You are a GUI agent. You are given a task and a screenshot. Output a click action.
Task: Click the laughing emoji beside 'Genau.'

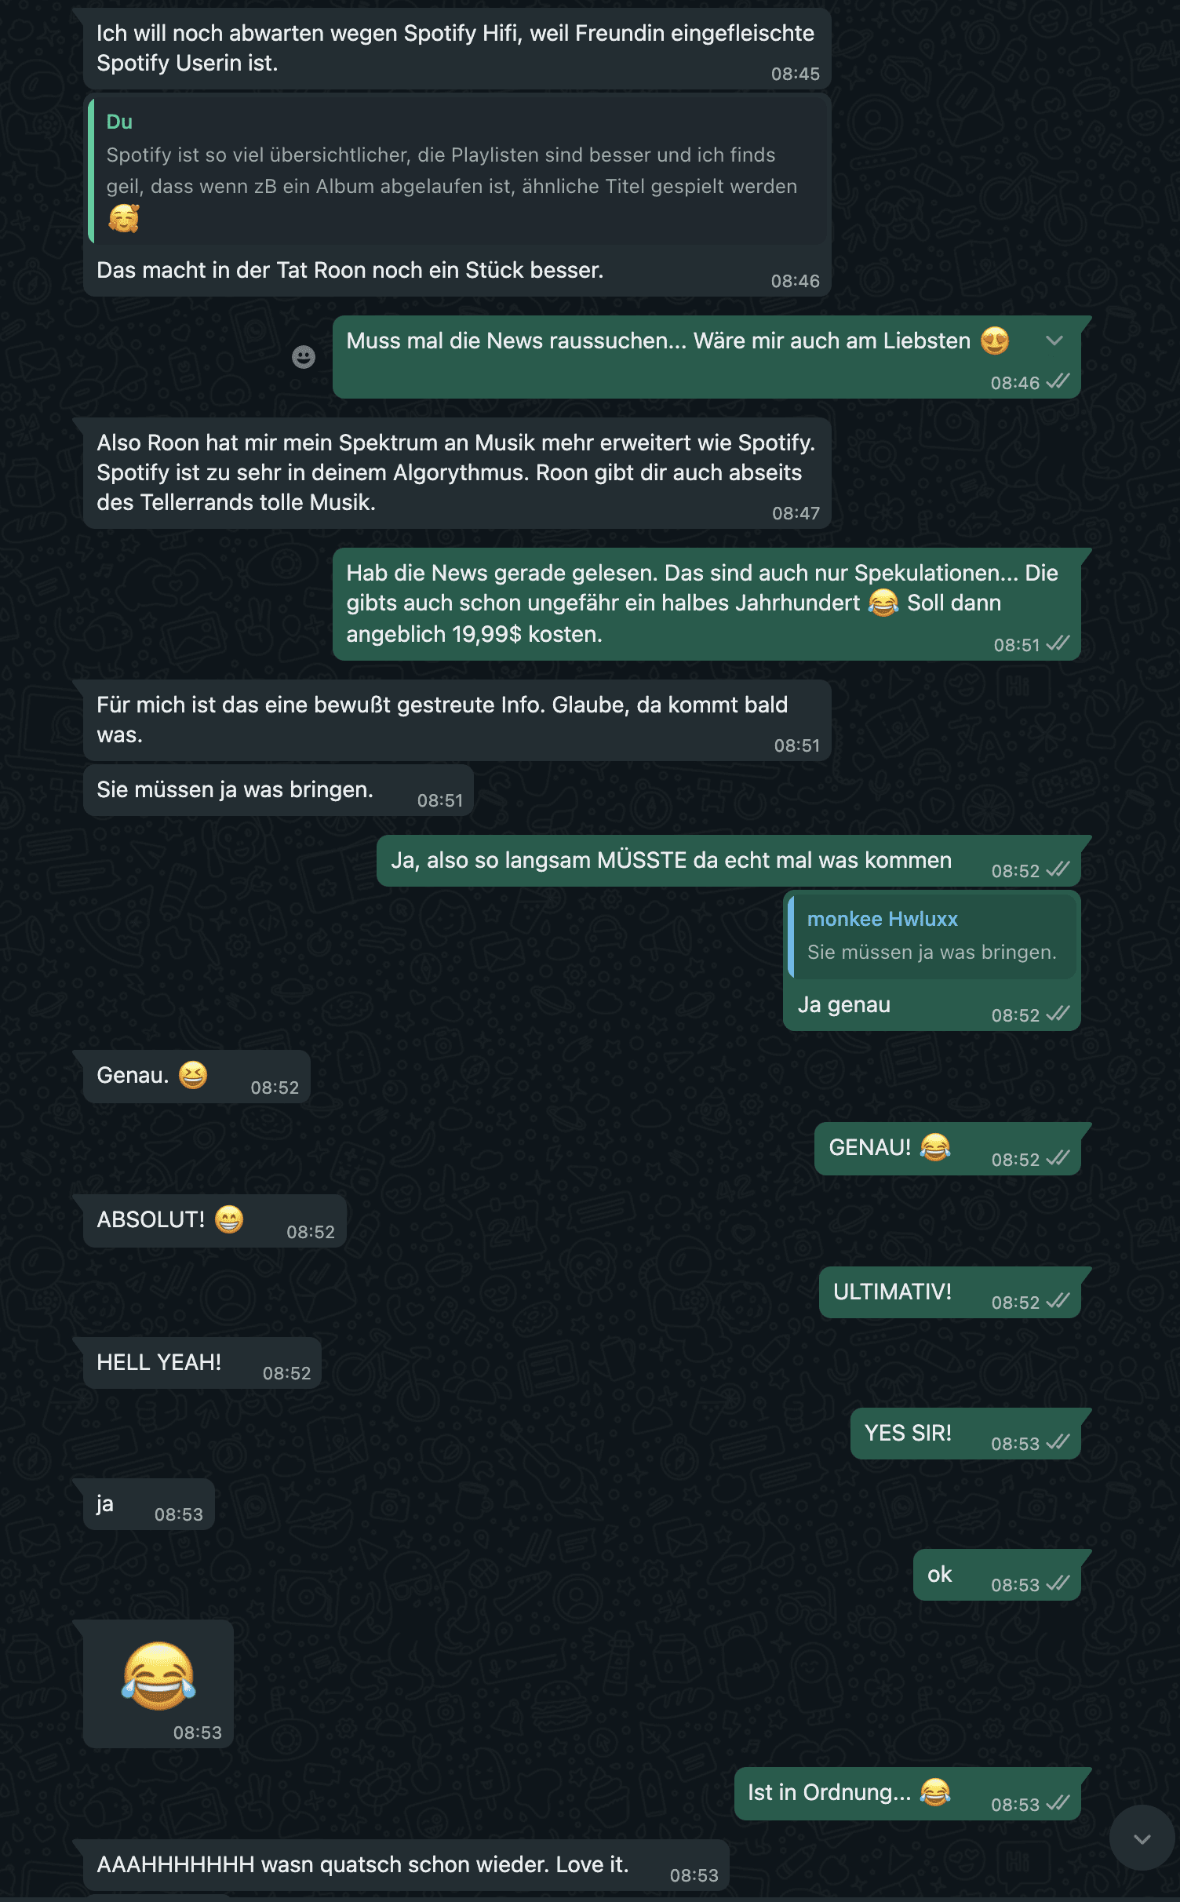click(193, 1075)
